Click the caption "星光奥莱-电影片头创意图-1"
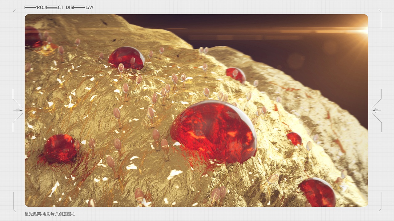The image size is (394, 221). [50, 214]
